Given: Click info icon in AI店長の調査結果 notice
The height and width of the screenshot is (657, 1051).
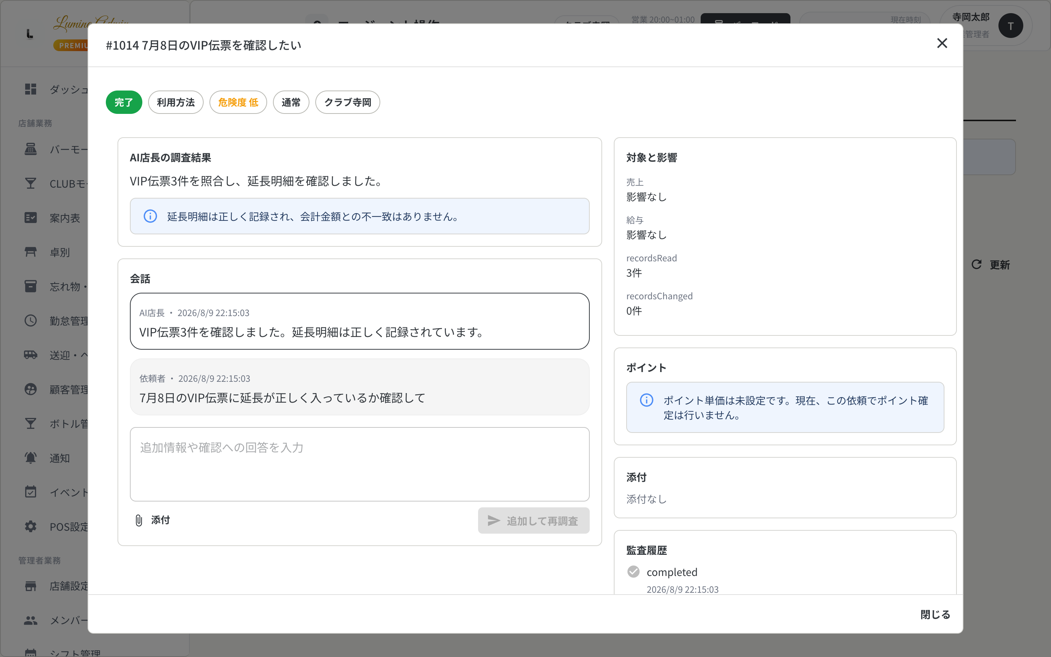Looking at the screenshot, I should pyautogui.click(x=150, y=216).
